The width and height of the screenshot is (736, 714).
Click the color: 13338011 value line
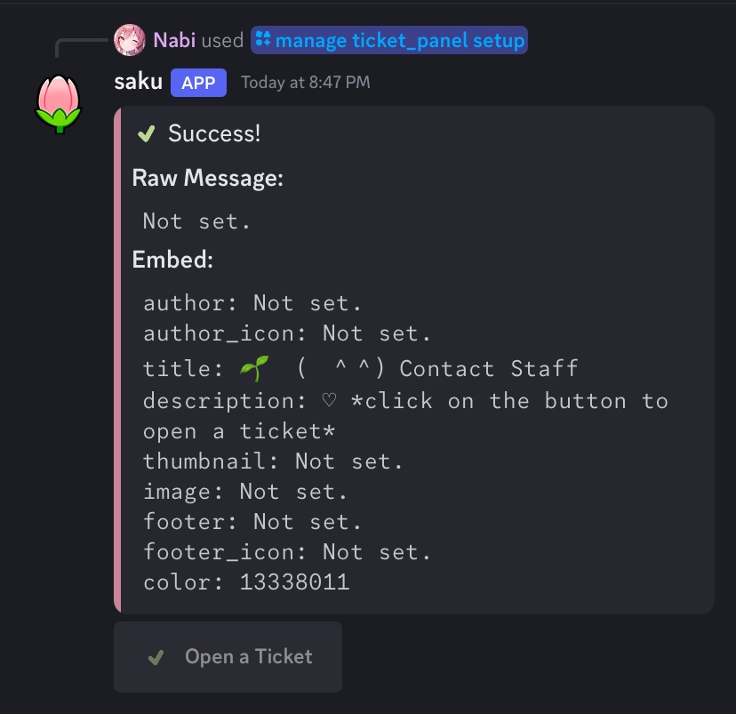point(246,583)
